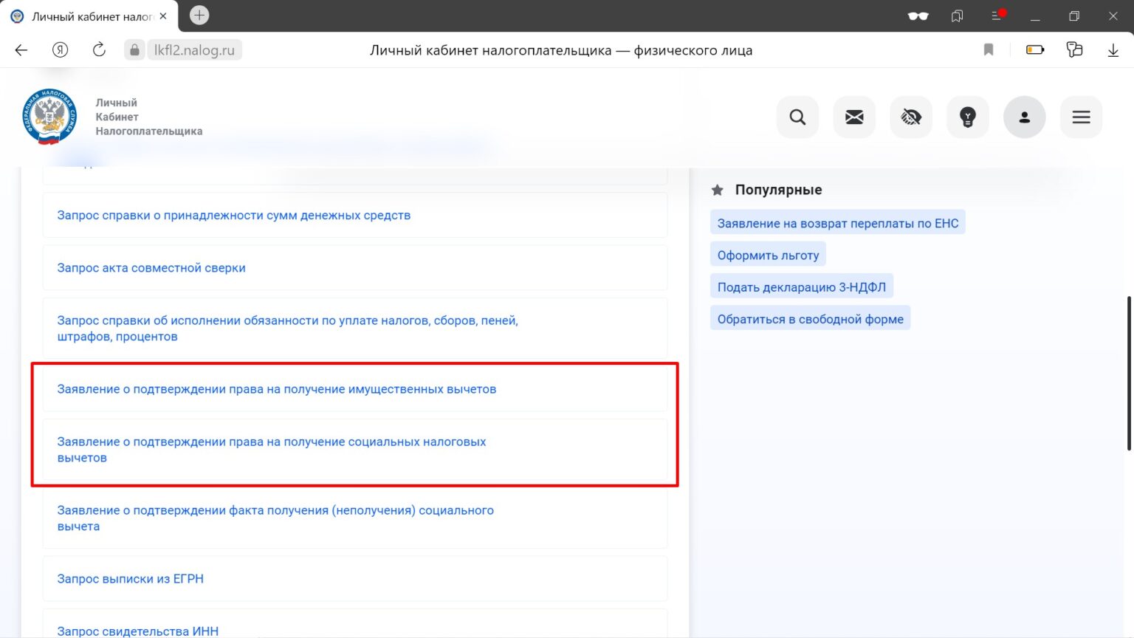Click the Оформить льготу button
The height and width of the screenshot is (638, 1134).
768,255
